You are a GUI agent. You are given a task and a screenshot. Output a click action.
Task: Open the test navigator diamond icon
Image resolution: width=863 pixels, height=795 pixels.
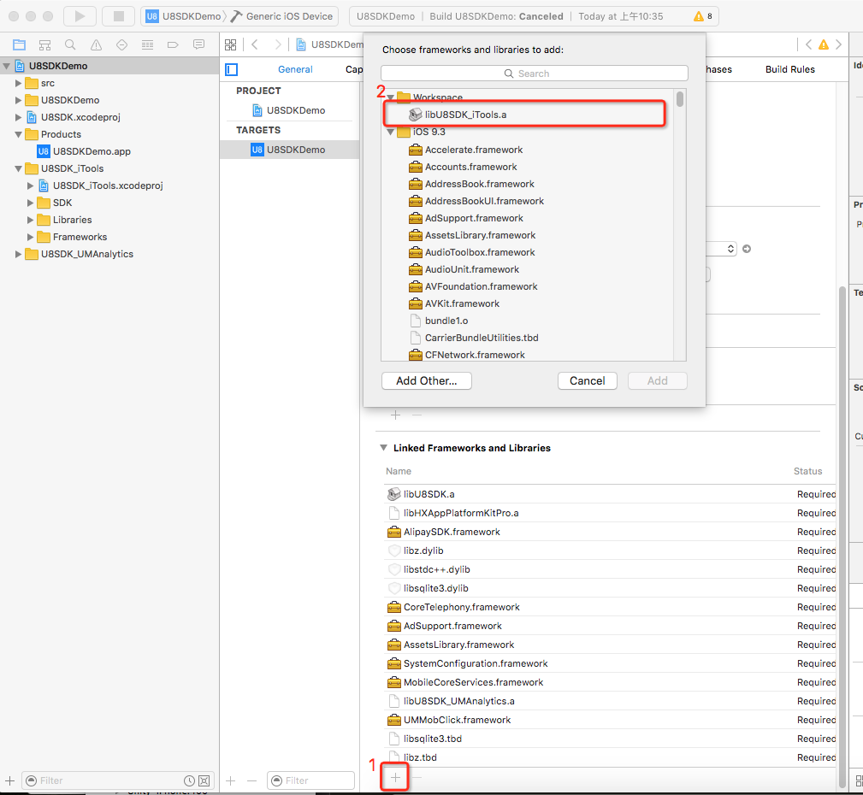(x=121, y=44)
